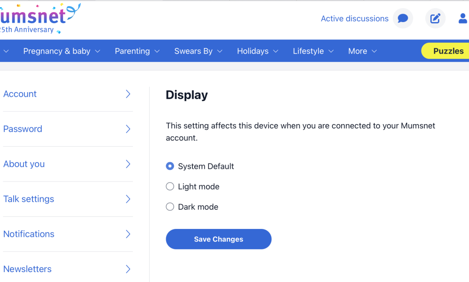Screen dimensions: 469x282
Task: Open the Talk settings sidebar item
Action: click(29, 199)
